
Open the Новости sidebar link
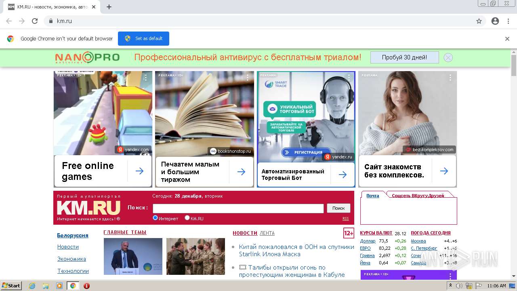coord(68,247)
